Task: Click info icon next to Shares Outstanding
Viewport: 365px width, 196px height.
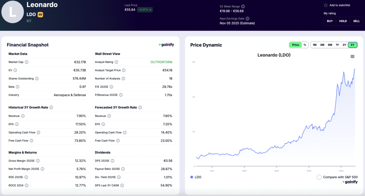Action: tap(37, 78)
